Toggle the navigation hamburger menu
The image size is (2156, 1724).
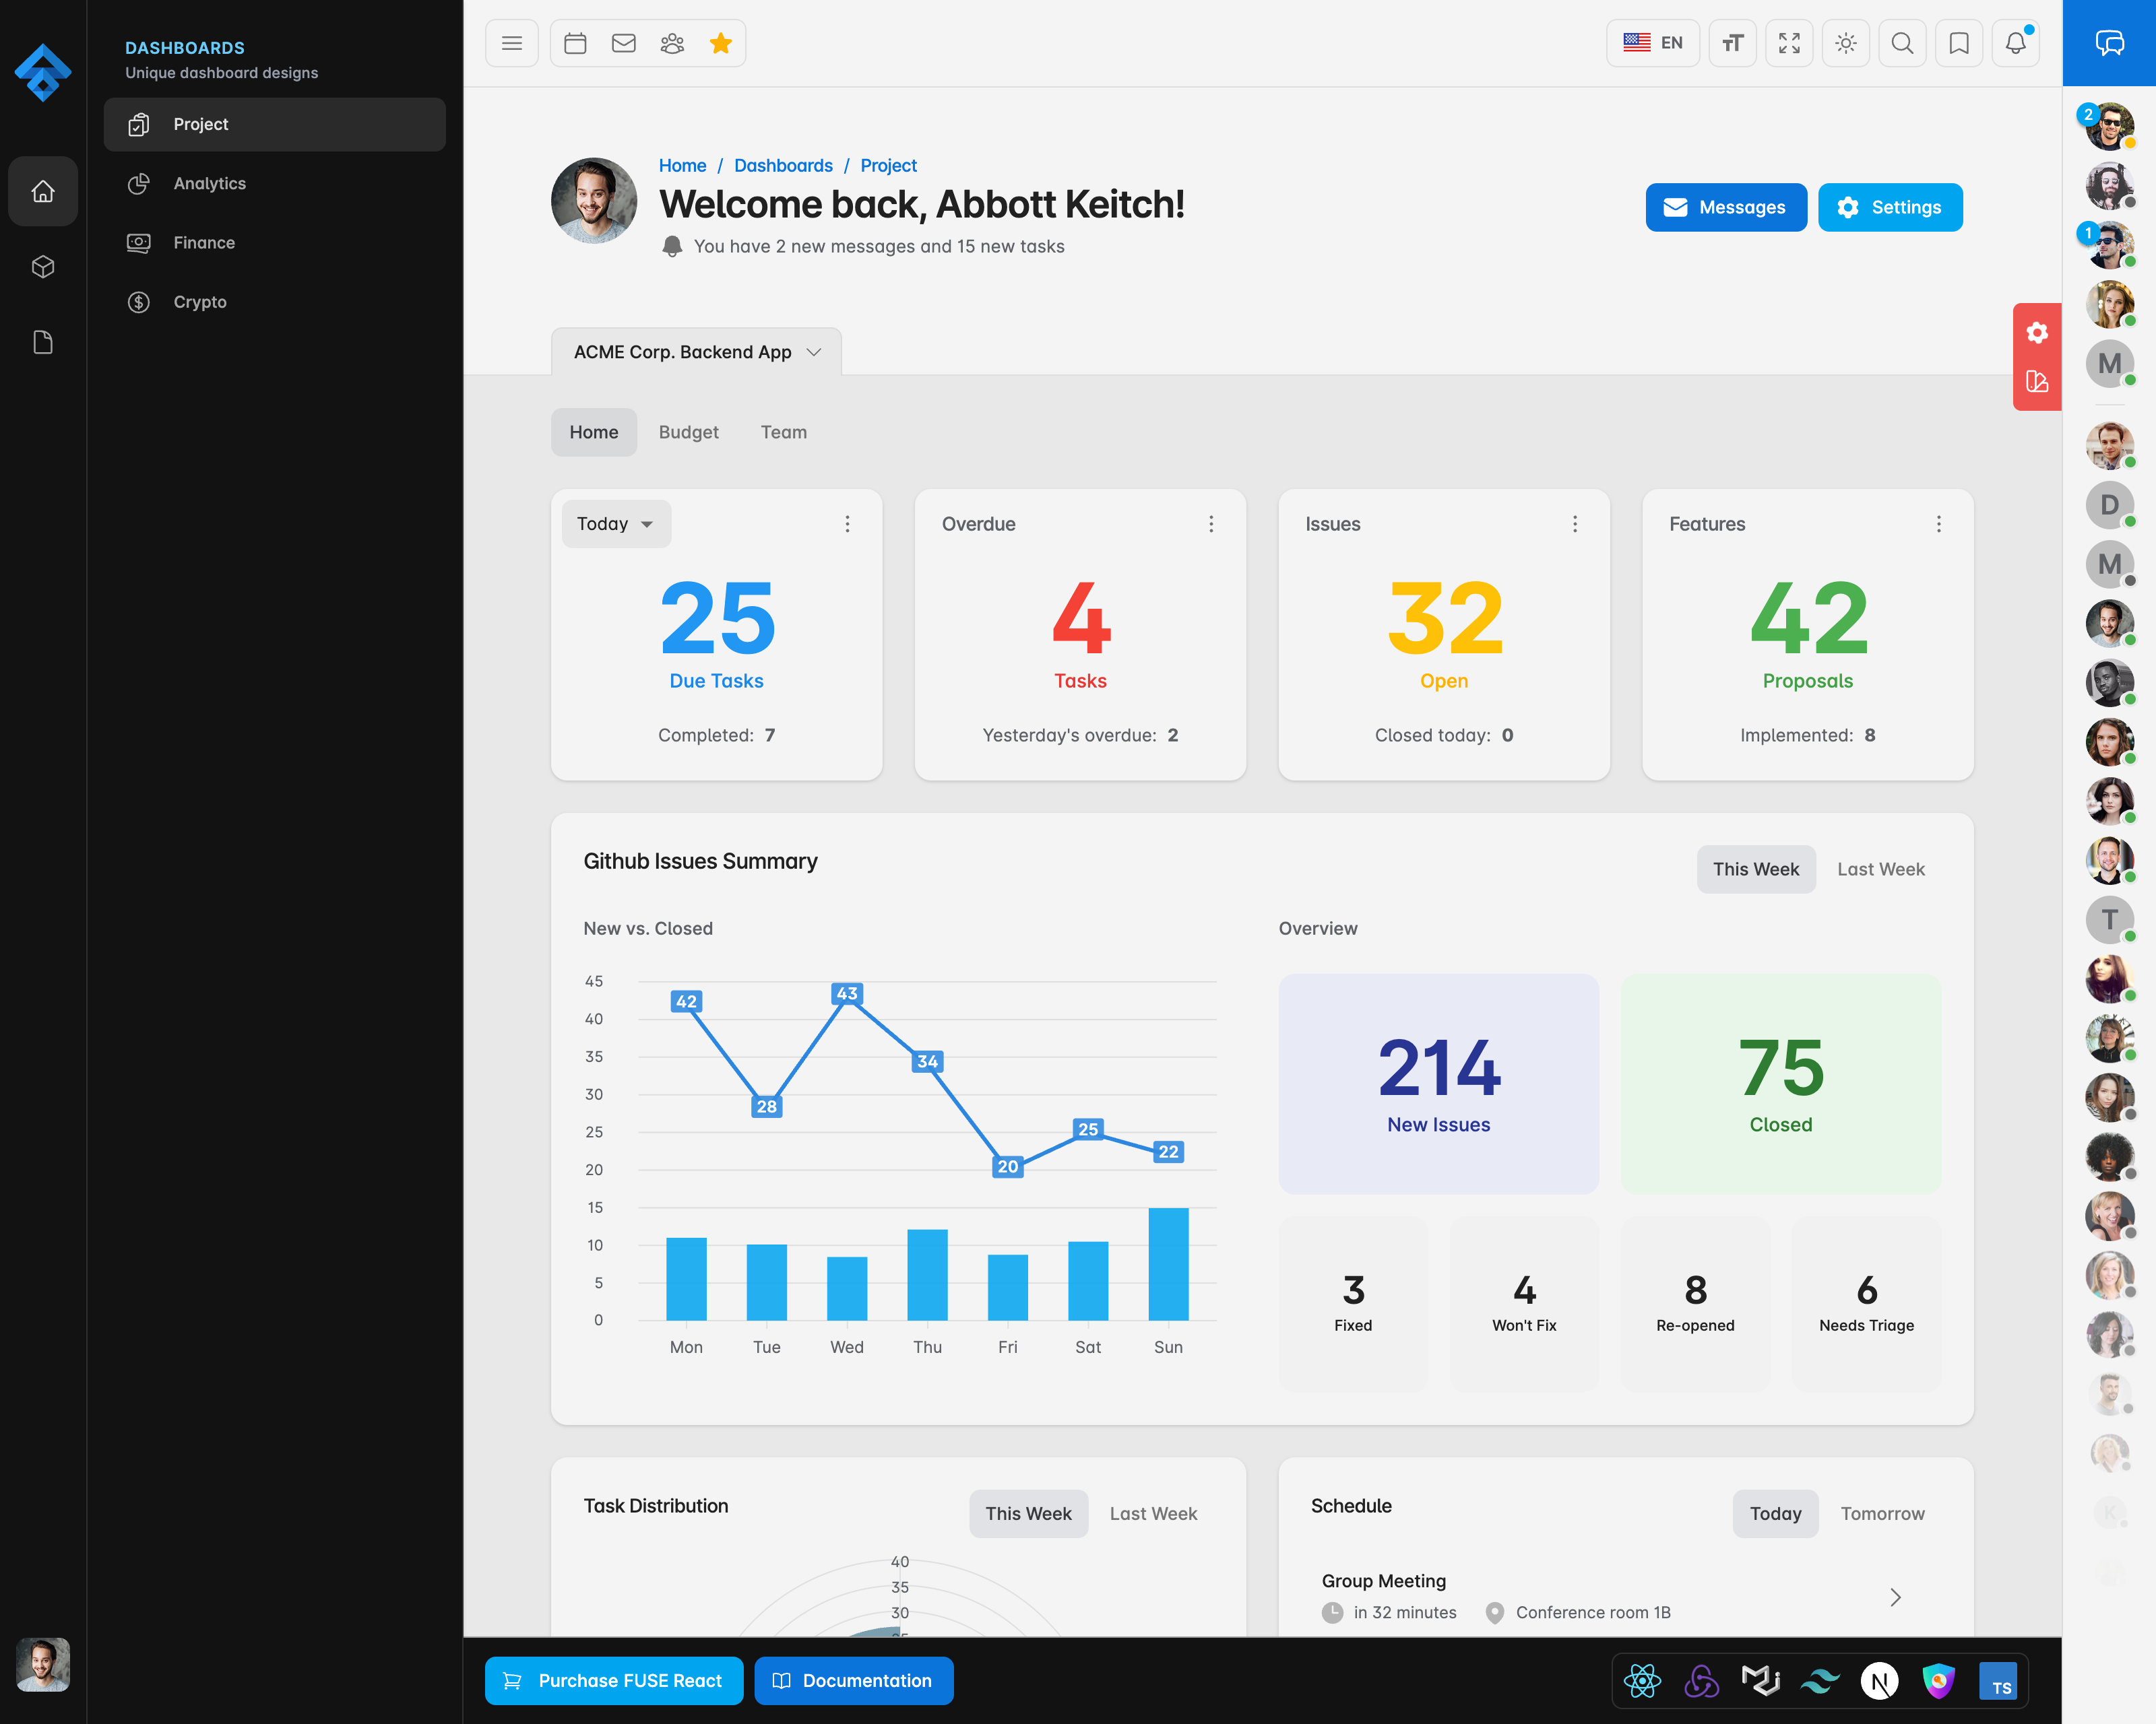point(511,43)
